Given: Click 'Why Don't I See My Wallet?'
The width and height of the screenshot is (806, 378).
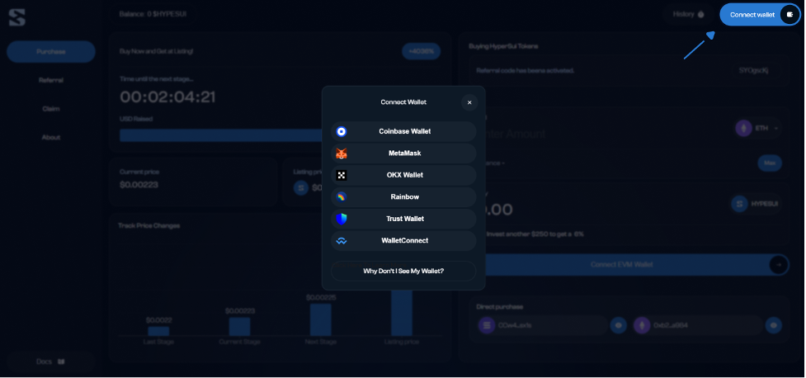Looking at the screenshot, I should [x=403, y=271].
